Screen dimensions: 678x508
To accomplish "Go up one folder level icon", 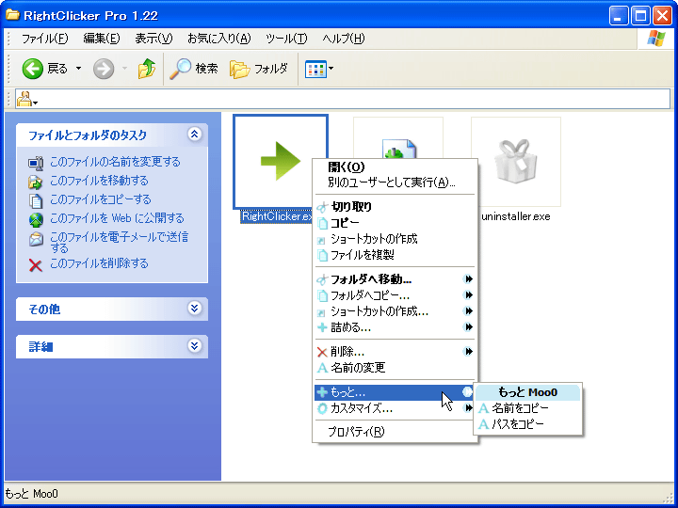I will [x=147, y=69].
